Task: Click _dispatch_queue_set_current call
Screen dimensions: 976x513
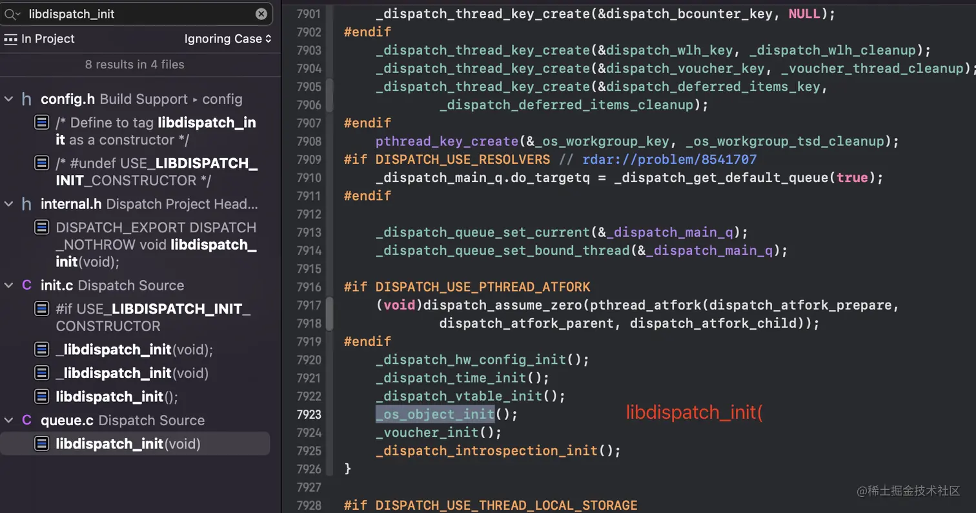Action: tap(482, 232)
